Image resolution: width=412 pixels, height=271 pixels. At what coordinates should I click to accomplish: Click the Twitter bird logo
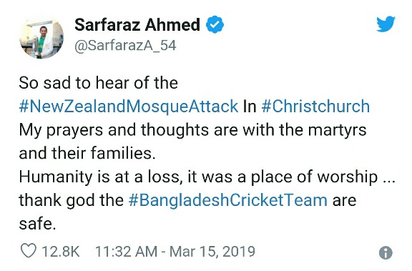point(386,24)
